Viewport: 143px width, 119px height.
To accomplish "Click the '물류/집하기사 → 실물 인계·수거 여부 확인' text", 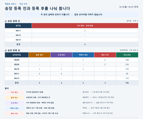I will [x=98, y=103].
